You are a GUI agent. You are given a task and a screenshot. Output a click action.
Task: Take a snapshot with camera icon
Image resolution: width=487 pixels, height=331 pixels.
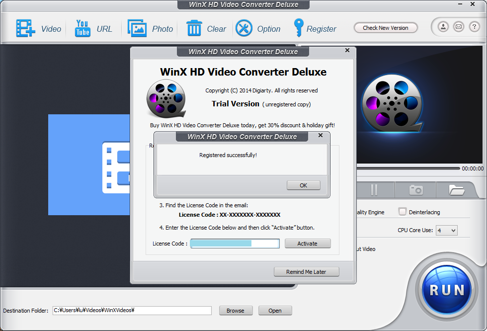pyautogui.click(x=416, y=190)
